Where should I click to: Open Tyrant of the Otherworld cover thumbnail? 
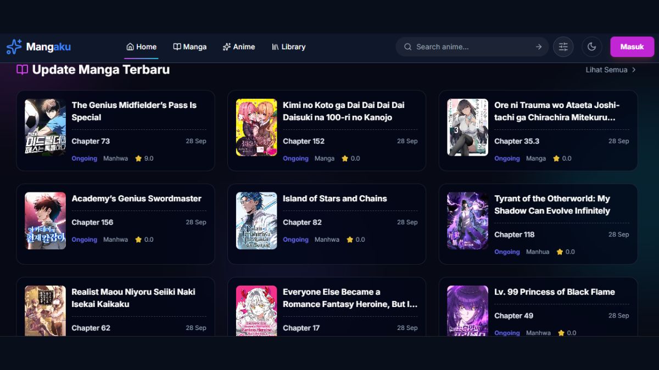click(467, 221)
